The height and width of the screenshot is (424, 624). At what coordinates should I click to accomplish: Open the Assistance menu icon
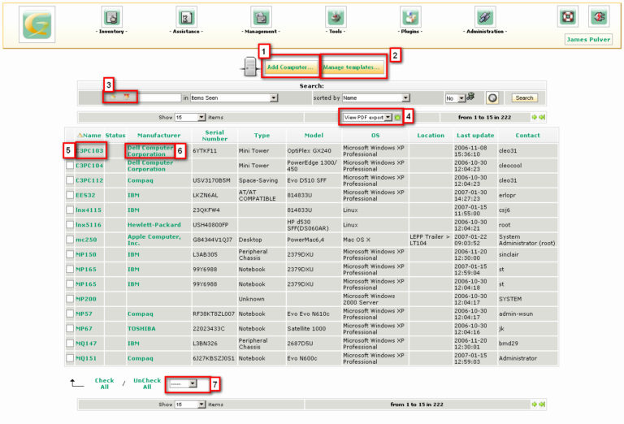(186, 17)
